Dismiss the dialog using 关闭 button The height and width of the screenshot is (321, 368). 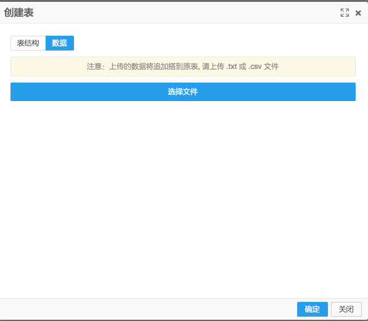(346, 309)
